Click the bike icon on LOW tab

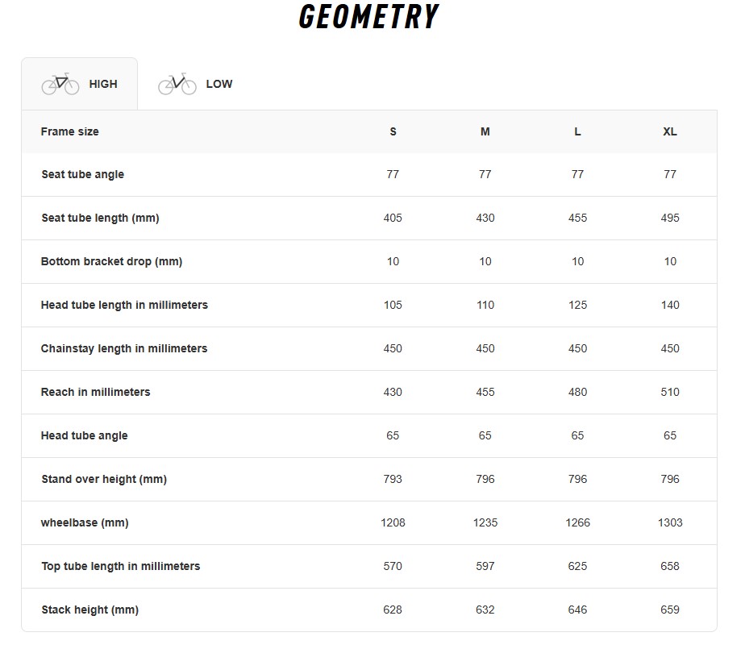(177, 84)
